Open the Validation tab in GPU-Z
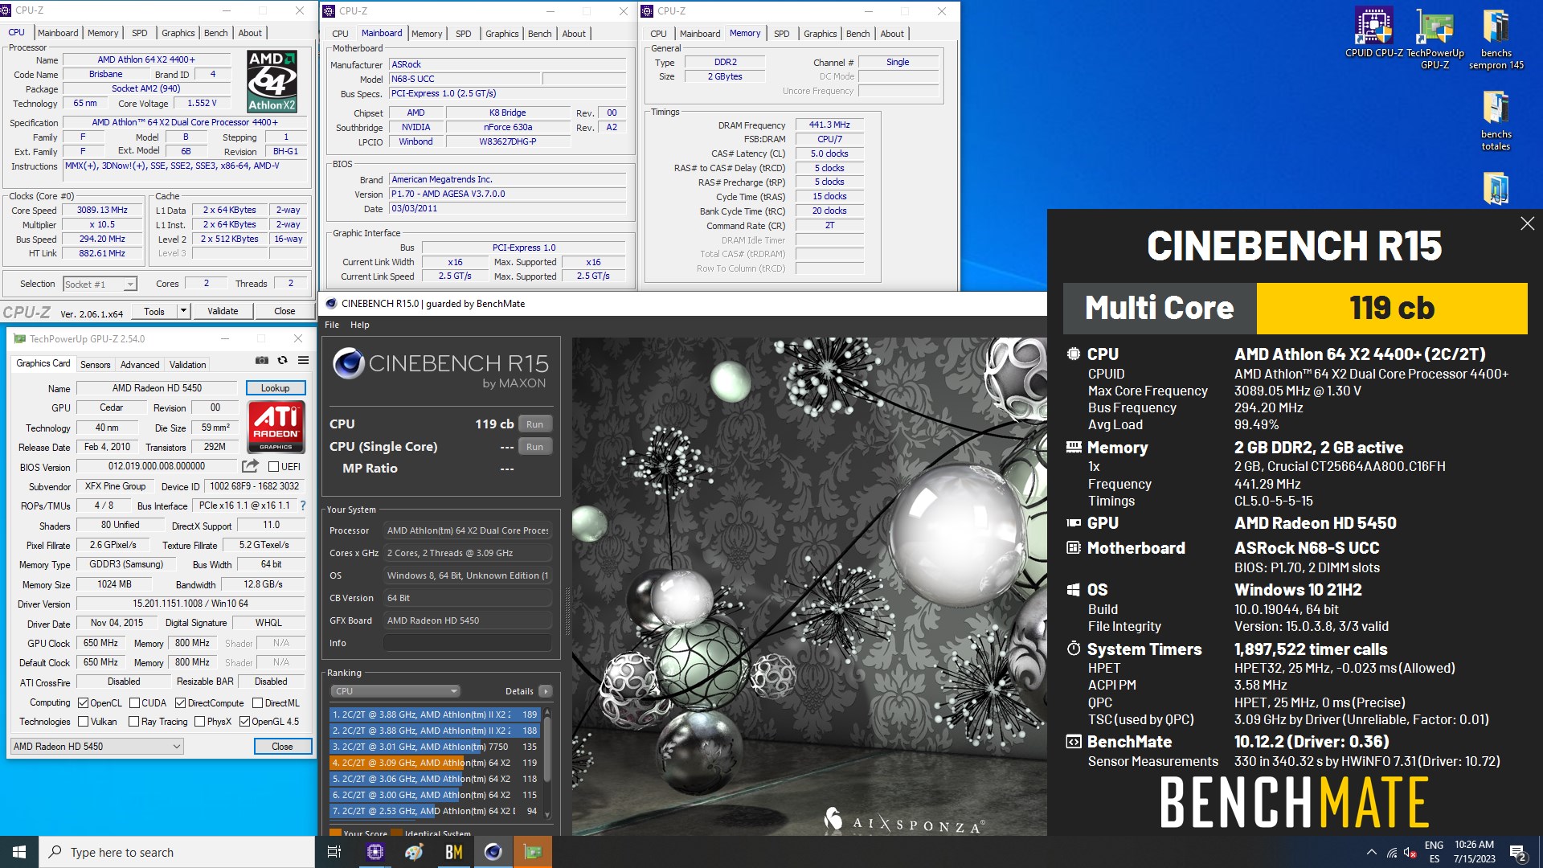Viewport: 1543px width, 868px height. click(187, 365)
